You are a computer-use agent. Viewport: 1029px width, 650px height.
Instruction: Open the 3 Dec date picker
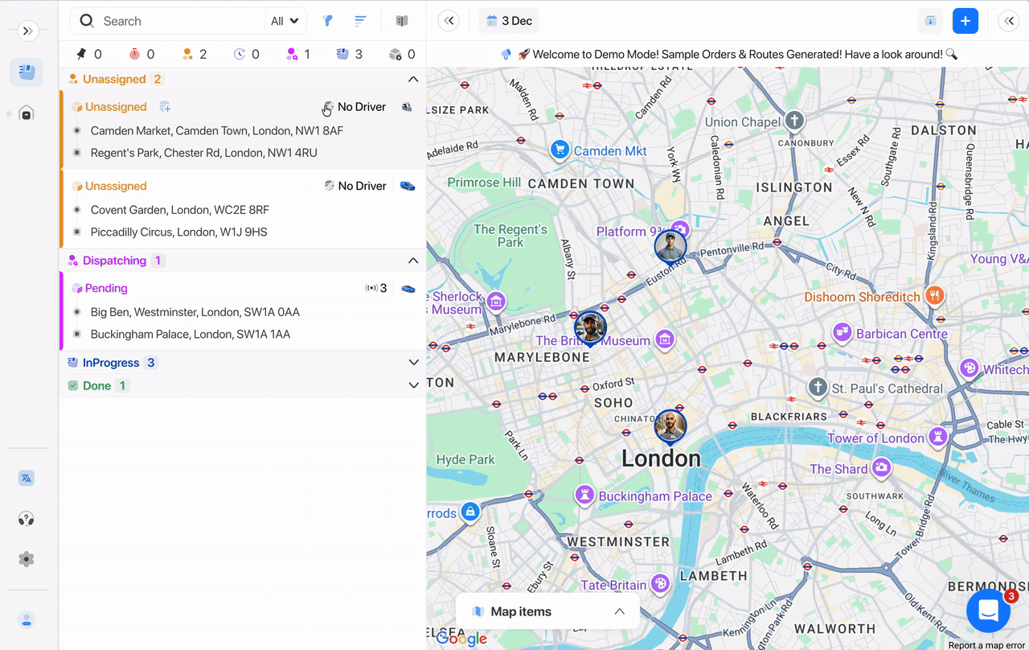[509, 21]
